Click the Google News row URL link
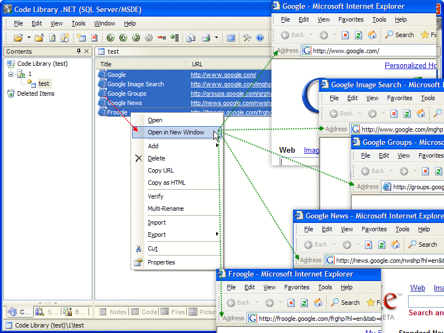Image resolution: width=444 pixels, height=333 pixels. pos(231,103)
